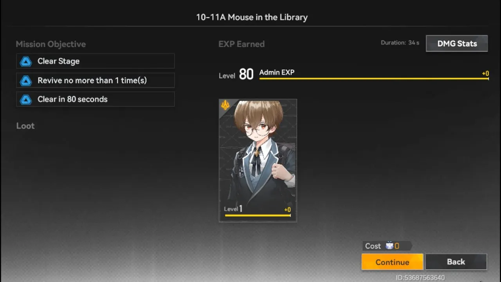501x282 pixels.
Task: Click the stage title 10-11A Mouse in the Library
Action: coord(252,17)
